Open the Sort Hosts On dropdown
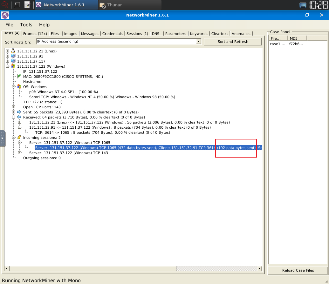329x284 pixels. click(x=198, y=42)
